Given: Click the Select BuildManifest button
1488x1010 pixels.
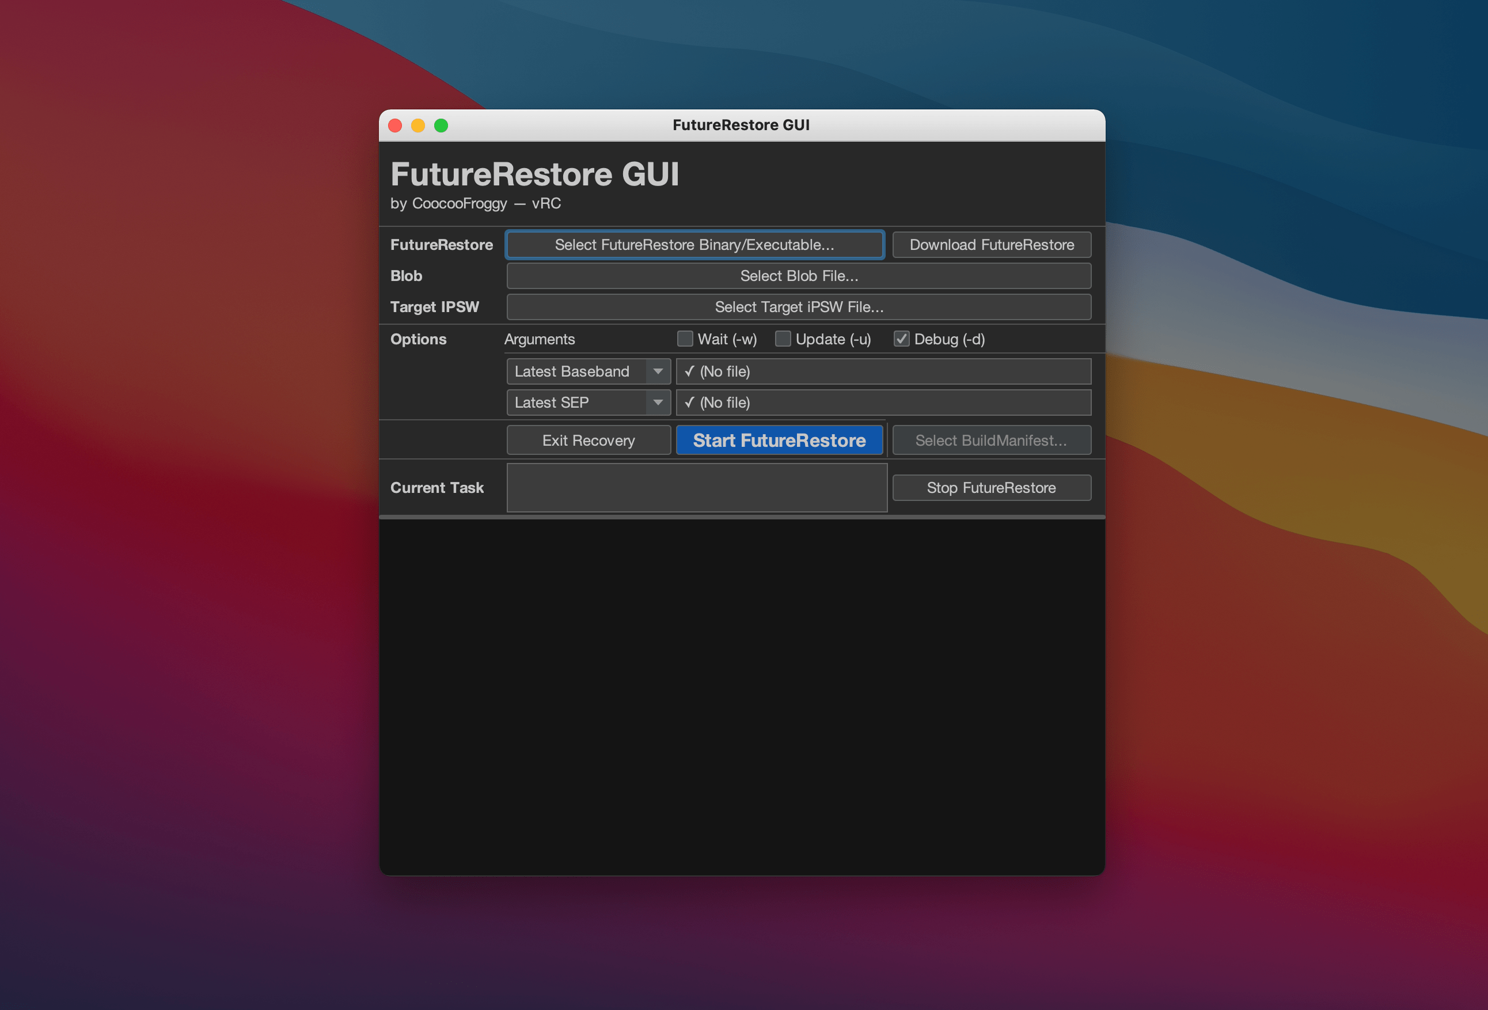Looking at the screenshot, I should click(991, 439).
